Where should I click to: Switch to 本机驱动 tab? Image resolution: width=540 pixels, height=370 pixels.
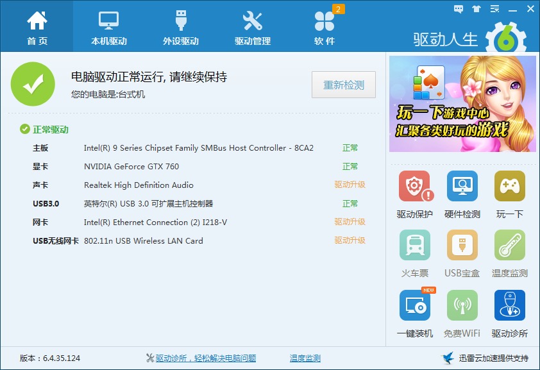109,27
